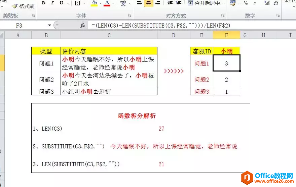Select the red 问题1 cell in column E
Image resolution: width=296 pixels, height=187 pixels.
[x=201, y=63]
